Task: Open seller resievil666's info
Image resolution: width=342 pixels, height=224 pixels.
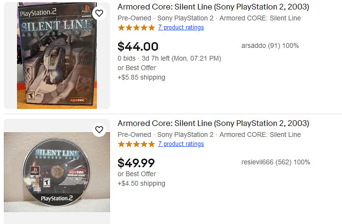Action: click(275, 162)
